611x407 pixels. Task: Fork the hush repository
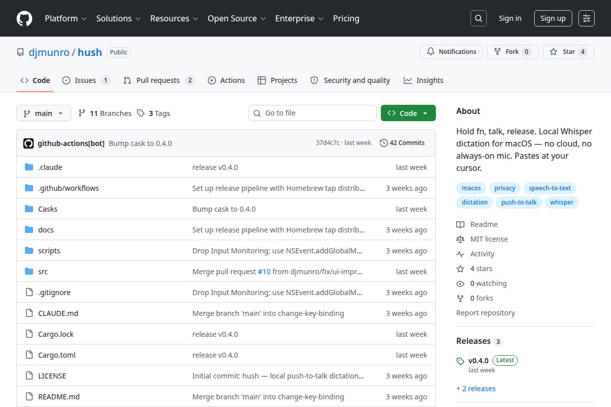[x=512, y=52]
